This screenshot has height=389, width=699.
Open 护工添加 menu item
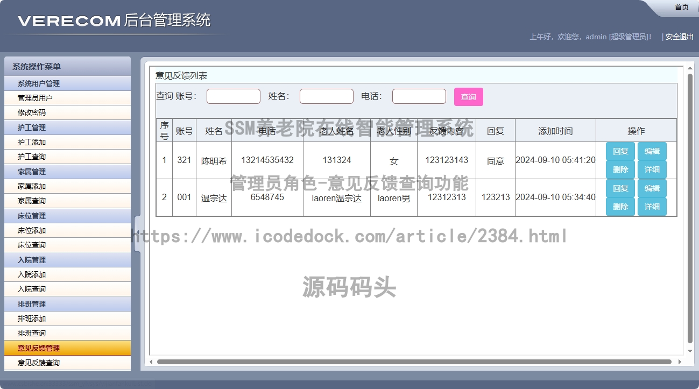click(67, 142)
